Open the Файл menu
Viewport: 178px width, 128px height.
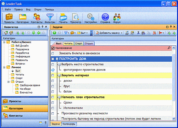pos(8,10)
